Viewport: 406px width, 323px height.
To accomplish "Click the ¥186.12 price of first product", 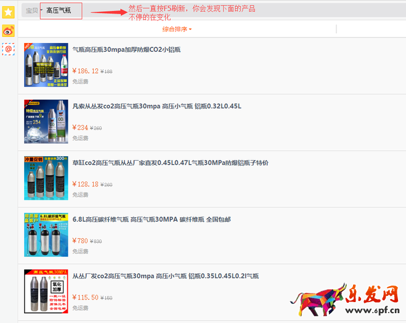I will pos(85,71).
